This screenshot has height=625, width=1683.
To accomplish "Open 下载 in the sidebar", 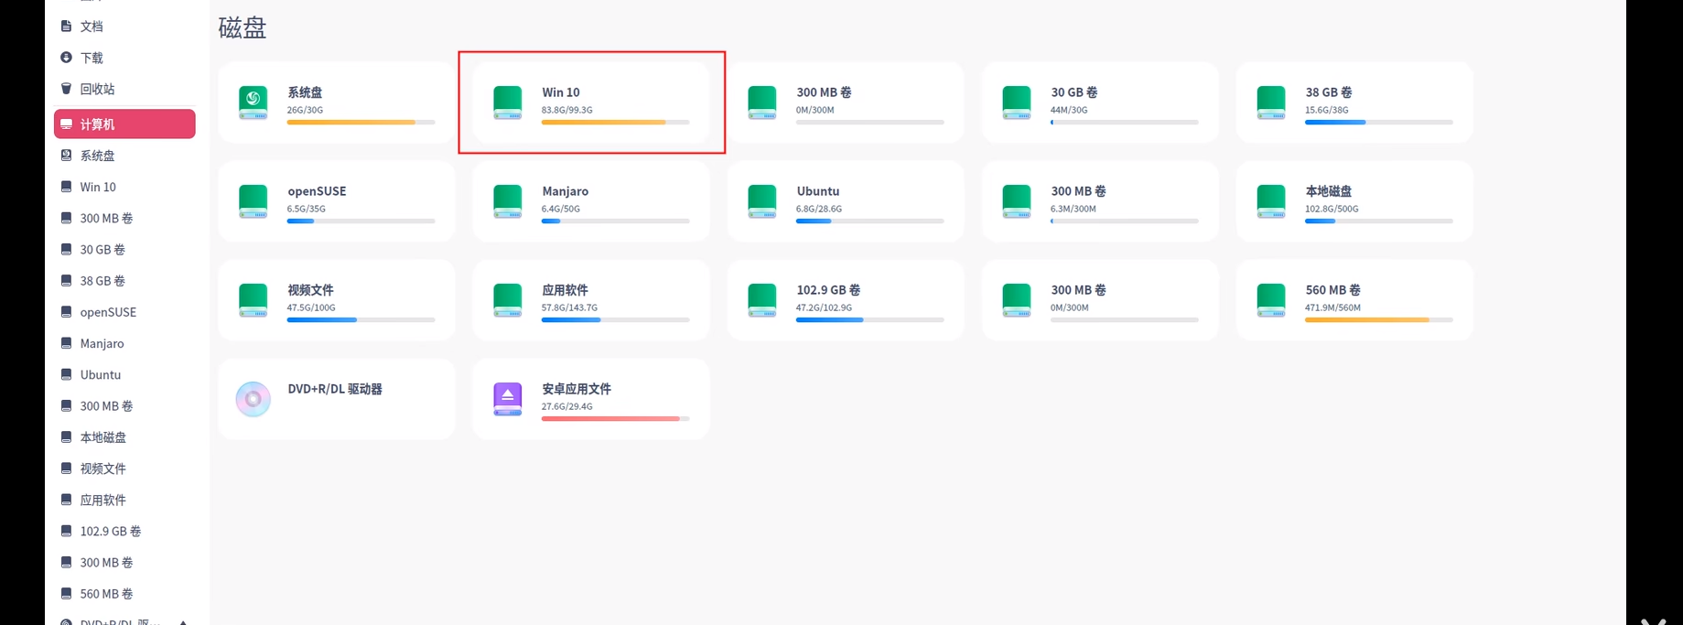I will click(x=124, y=58).
